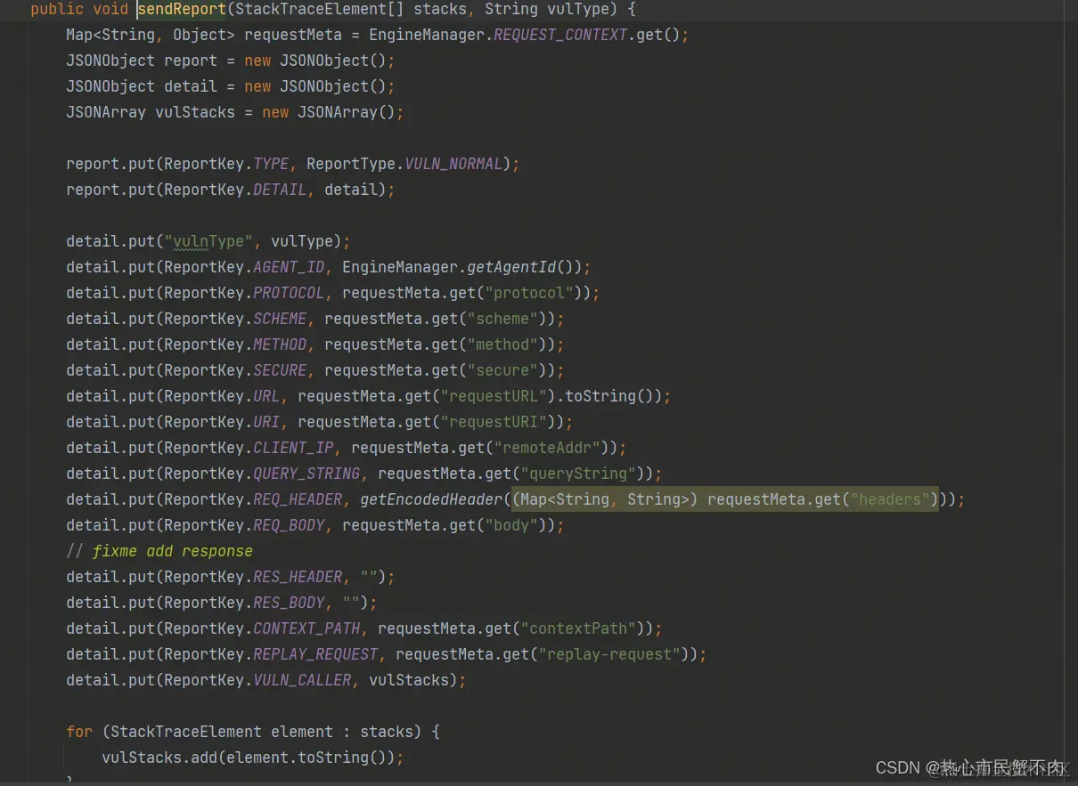This screenshot has width=1078, height=786.
Task: Click the "contextPath" string literal
Action: (x=578, y=628)
